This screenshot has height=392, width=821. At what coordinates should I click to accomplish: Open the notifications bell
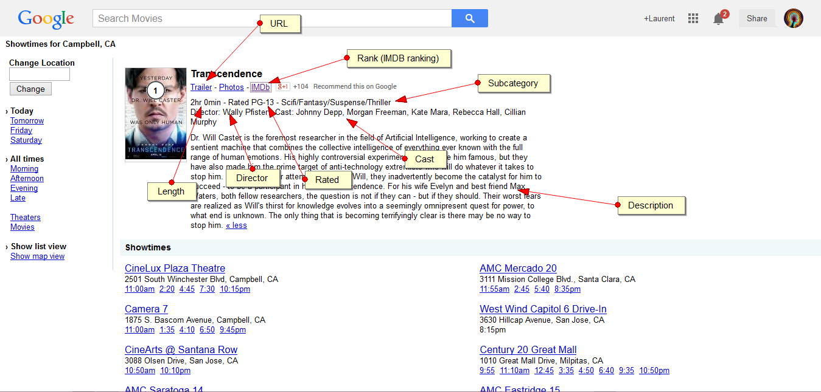pyautogui.click(x=719, y=18)
